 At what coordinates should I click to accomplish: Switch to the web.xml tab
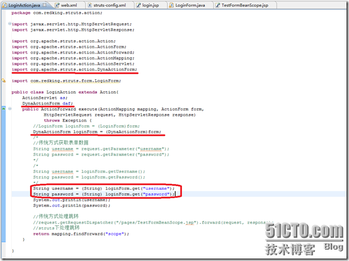click(69, 5)
